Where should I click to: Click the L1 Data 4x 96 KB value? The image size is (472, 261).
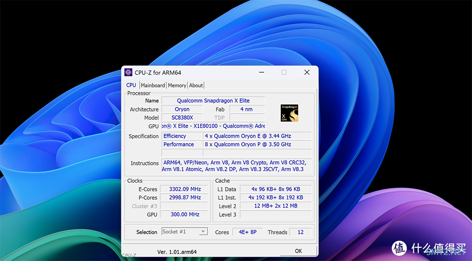276,189
